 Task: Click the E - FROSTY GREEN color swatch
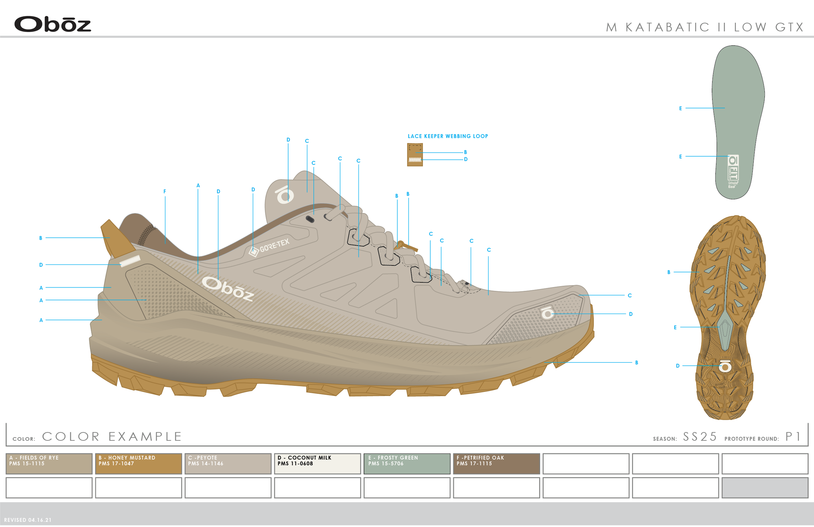[407, 464]
